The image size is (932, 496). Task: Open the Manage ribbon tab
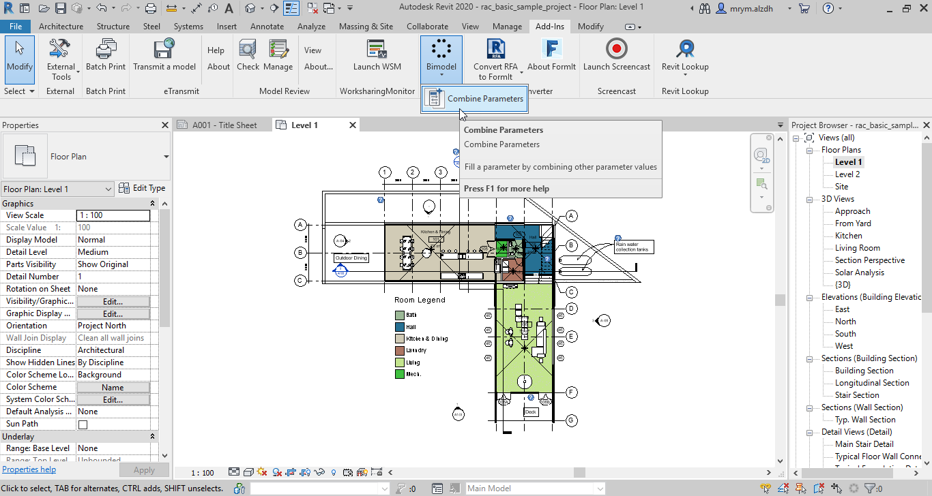[x=507, y=27]
